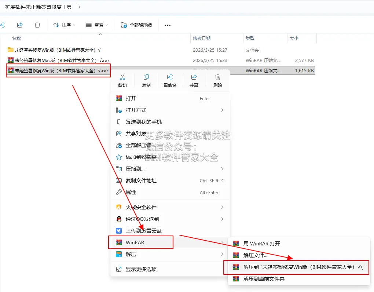
Task: Choose 解压到 "未经签署修复Win版" folder option
Action: pyautogui.click(x=299, y=267)
